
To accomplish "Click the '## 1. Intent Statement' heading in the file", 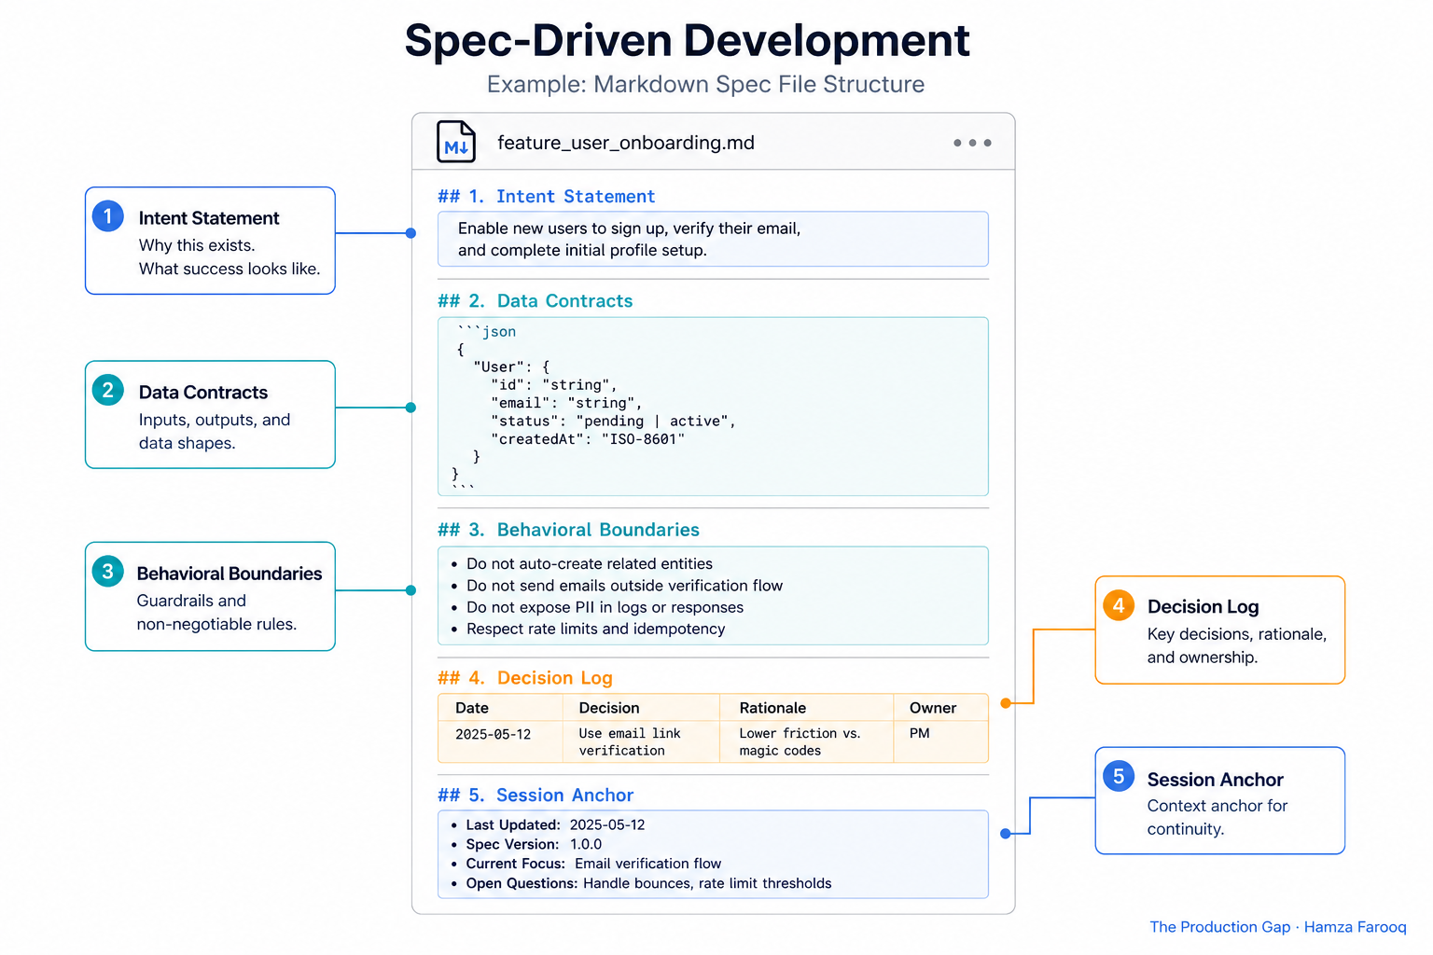I will click(547, 197).
